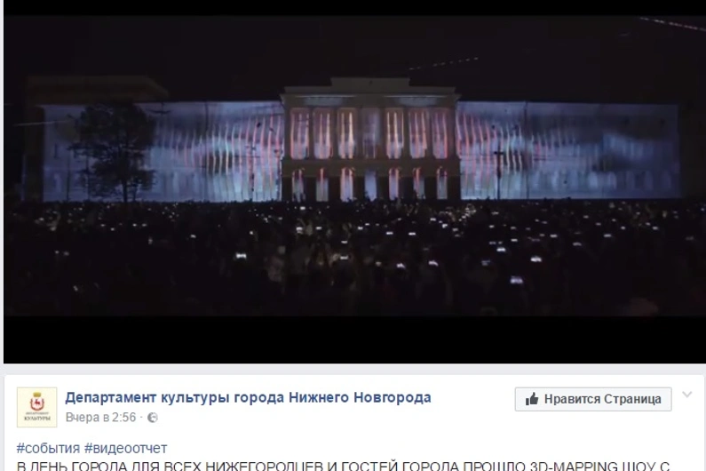Open the #видеоотчет hashtag

coord(125,449)
